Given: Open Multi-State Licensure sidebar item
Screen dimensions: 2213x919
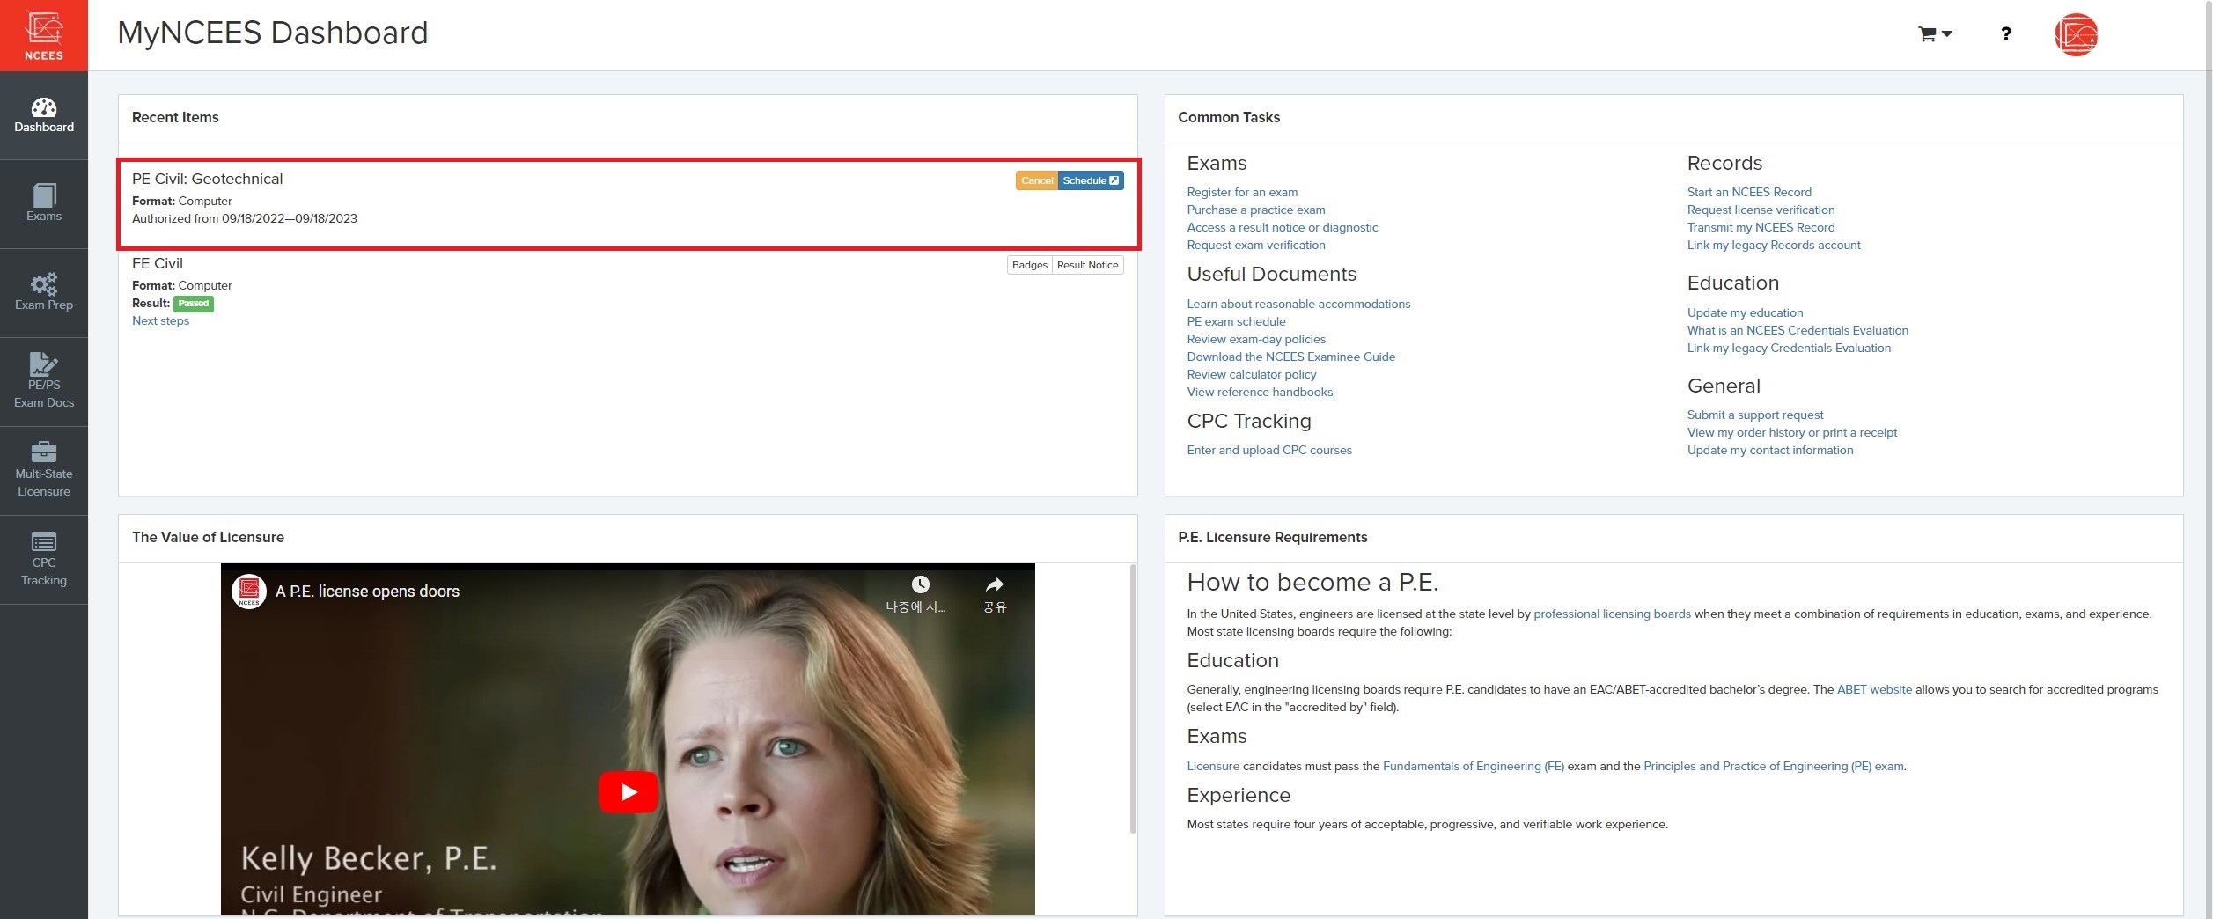Looking at the screenshot, I should 44,471.
